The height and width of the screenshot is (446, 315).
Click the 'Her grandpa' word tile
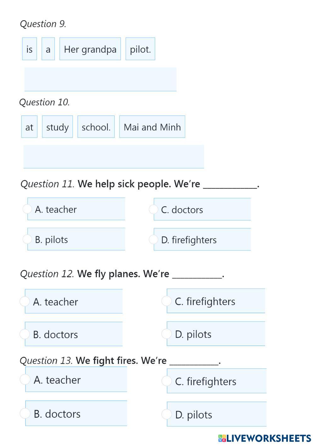pos(90,49)
